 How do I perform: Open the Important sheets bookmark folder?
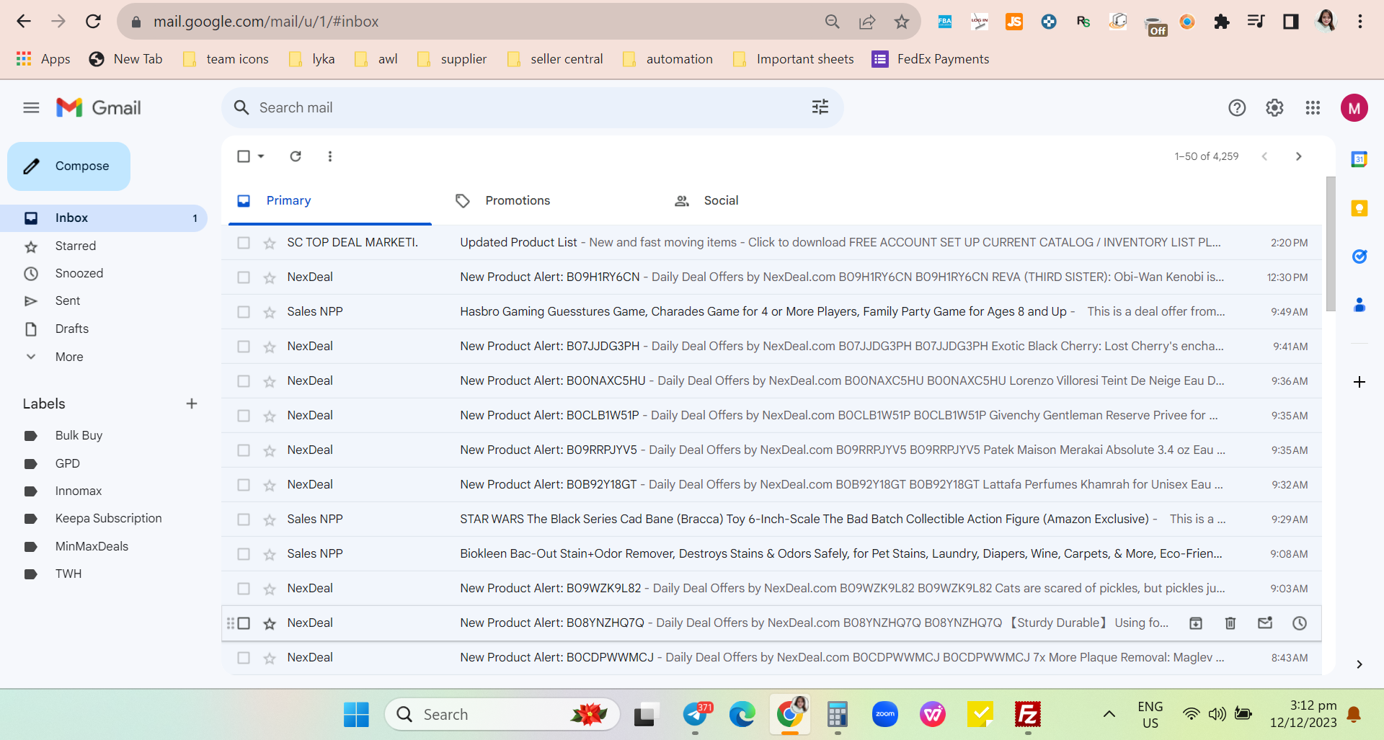click(x=793, y=59)
